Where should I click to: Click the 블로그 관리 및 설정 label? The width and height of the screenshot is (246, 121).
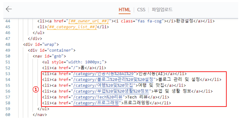179,80
